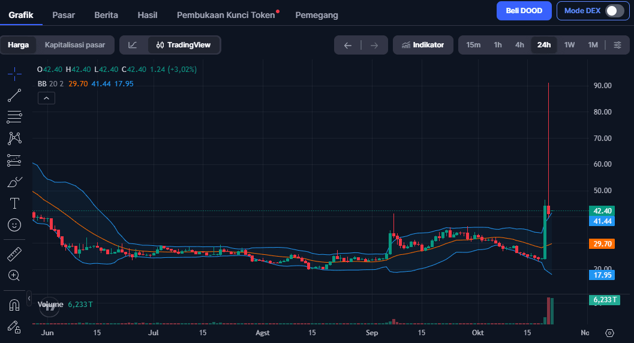
Task: Open the emoji icons tool
Action: point(14,225)
